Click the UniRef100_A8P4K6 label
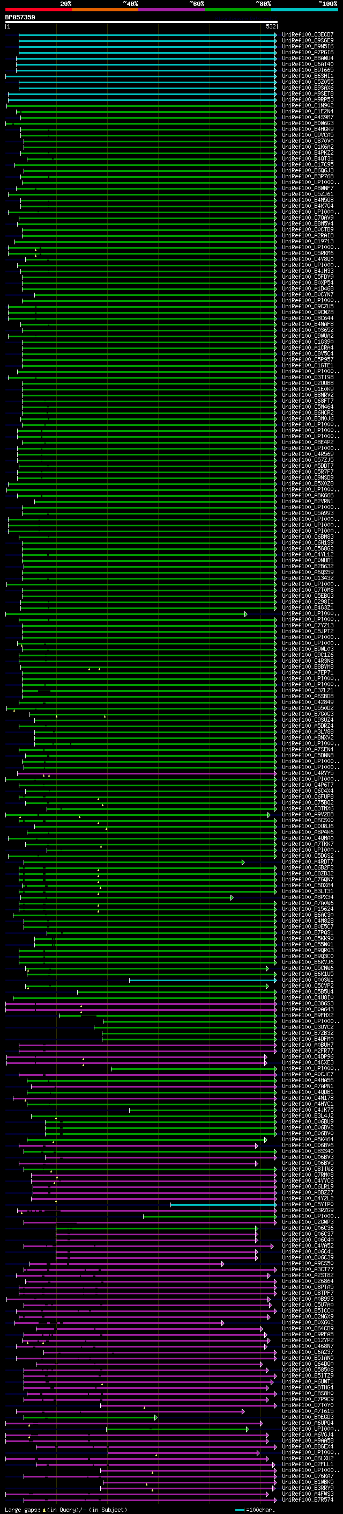 coord(308,832)
